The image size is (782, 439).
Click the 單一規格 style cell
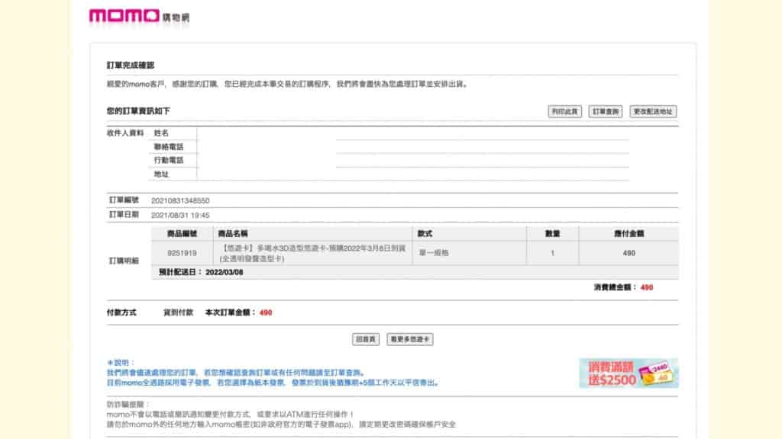click(x=432, y=252)
